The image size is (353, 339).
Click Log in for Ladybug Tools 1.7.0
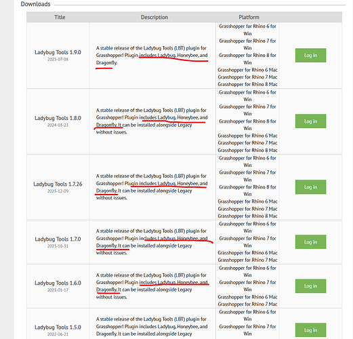coord(310,242)
